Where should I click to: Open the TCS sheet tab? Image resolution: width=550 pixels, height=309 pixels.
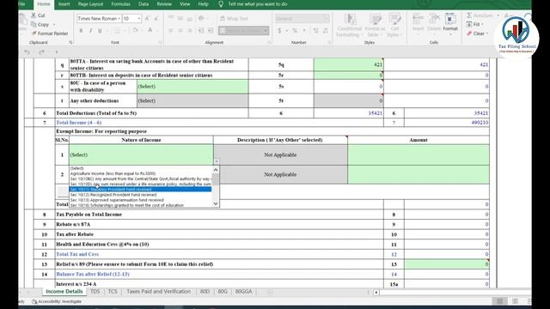point(113,292)
